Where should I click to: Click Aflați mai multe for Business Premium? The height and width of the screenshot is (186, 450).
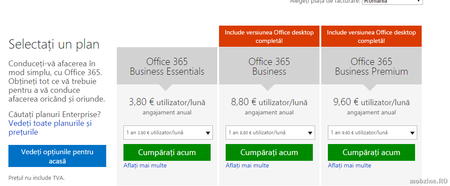coord(349,166)
